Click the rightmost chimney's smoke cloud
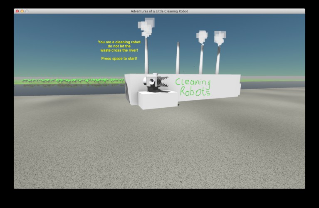 (x=220, y=38)
